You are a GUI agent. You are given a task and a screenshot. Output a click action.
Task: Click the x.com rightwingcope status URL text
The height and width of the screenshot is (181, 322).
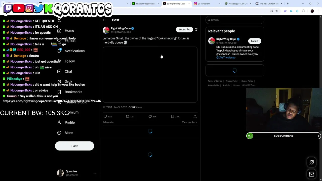[x=52, y=101]
